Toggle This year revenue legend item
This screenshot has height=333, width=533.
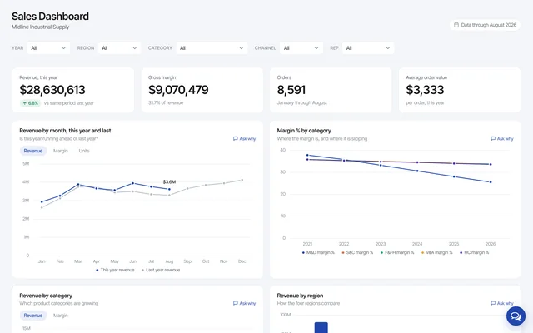pos(115,270)
